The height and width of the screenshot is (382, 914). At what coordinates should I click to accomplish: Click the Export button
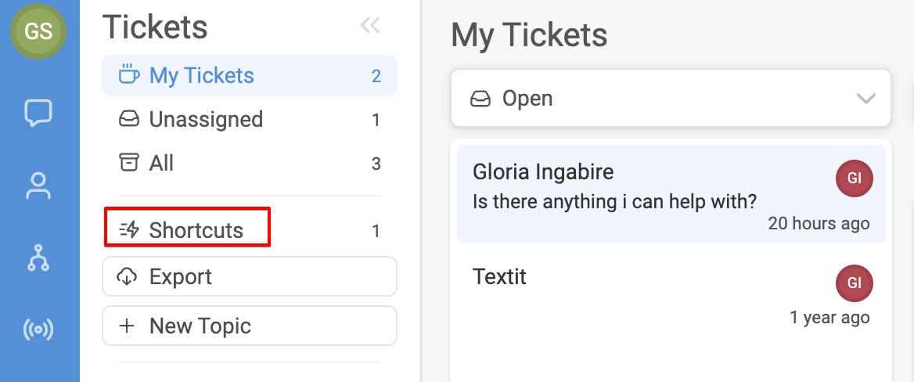(250, 276)
